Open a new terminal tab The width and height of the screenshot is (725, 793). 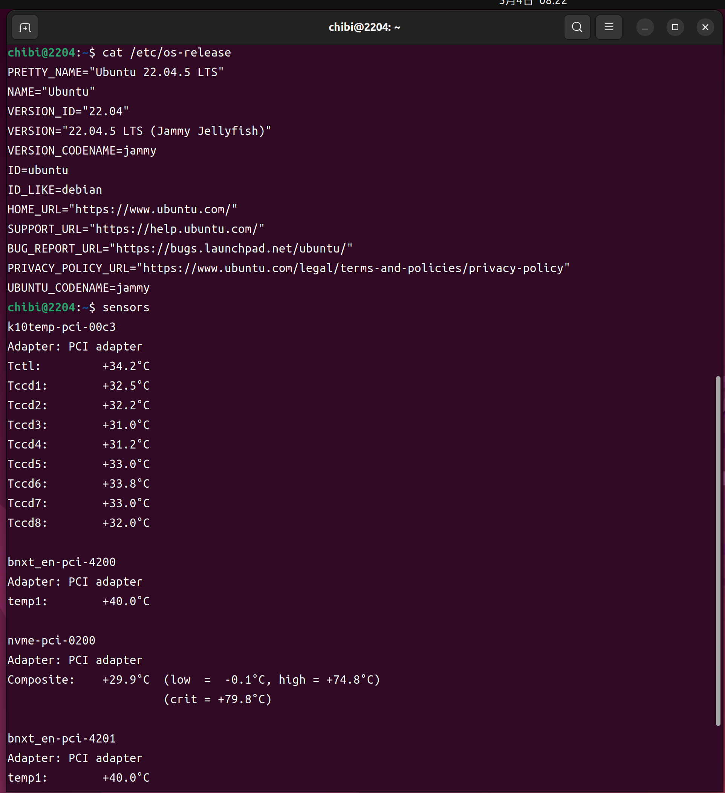tap(25, 28)
